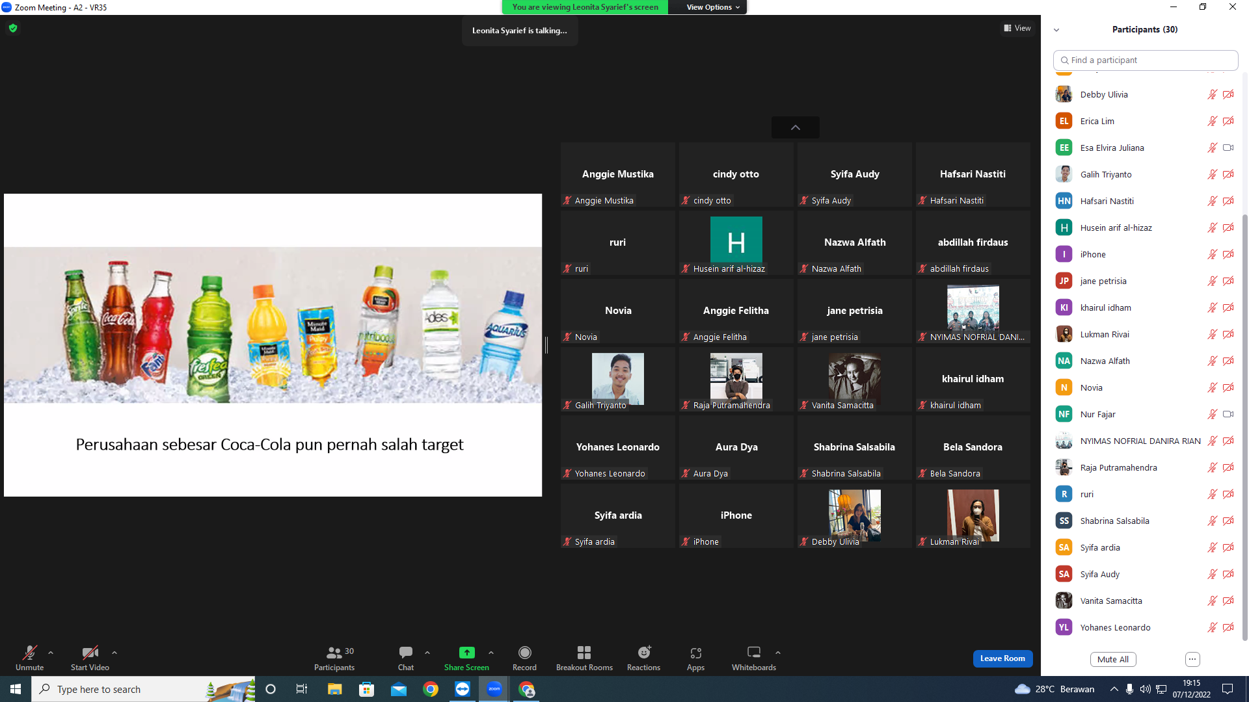Open the Participants panel button
1249x702 pixels.
coord(334,658)
